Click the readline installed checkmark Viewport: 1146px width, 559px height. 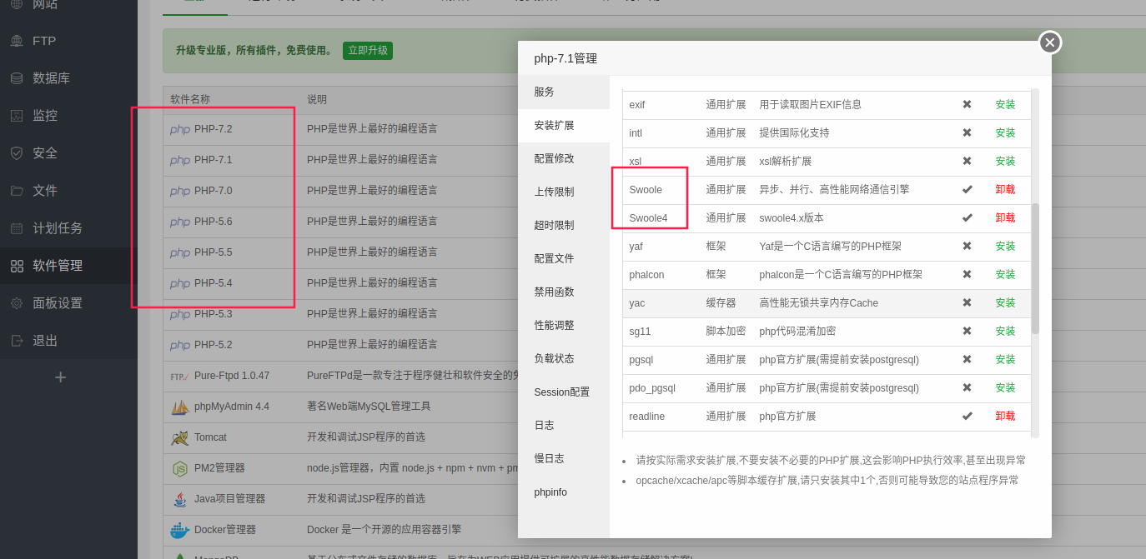tap(967, 417)
